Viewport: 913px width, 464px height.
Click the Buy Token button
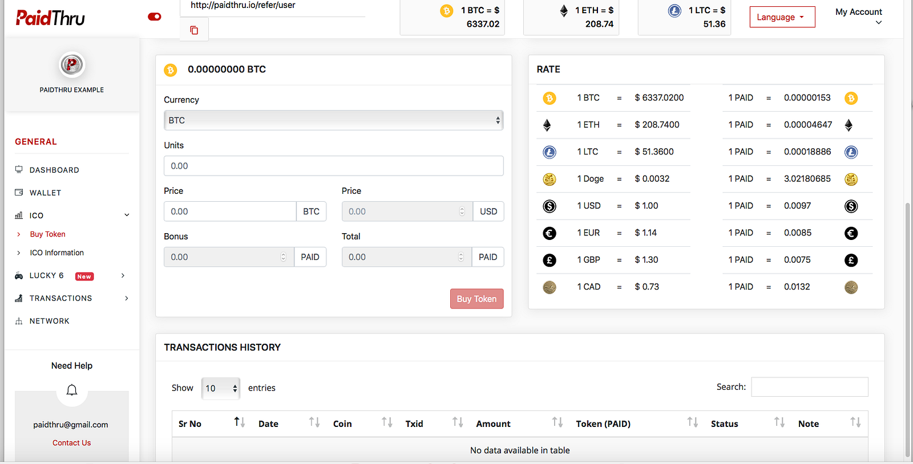click(x=477, y=299)
